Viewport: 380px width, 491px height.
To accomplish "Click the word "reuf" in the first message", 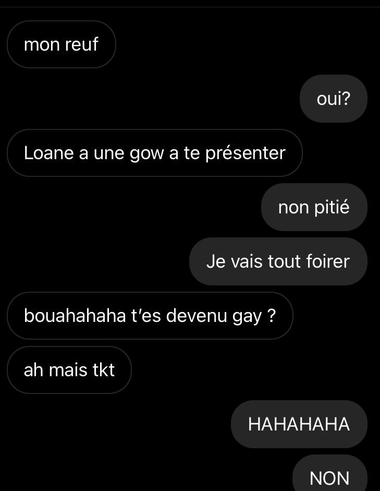I will pyautogui.click(x=82, y=44).
